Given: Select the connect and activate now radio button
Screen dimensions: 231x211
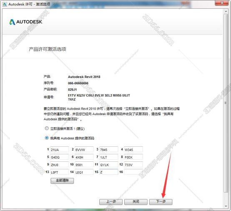Looking at the screenshot, I should coord(47,128).
